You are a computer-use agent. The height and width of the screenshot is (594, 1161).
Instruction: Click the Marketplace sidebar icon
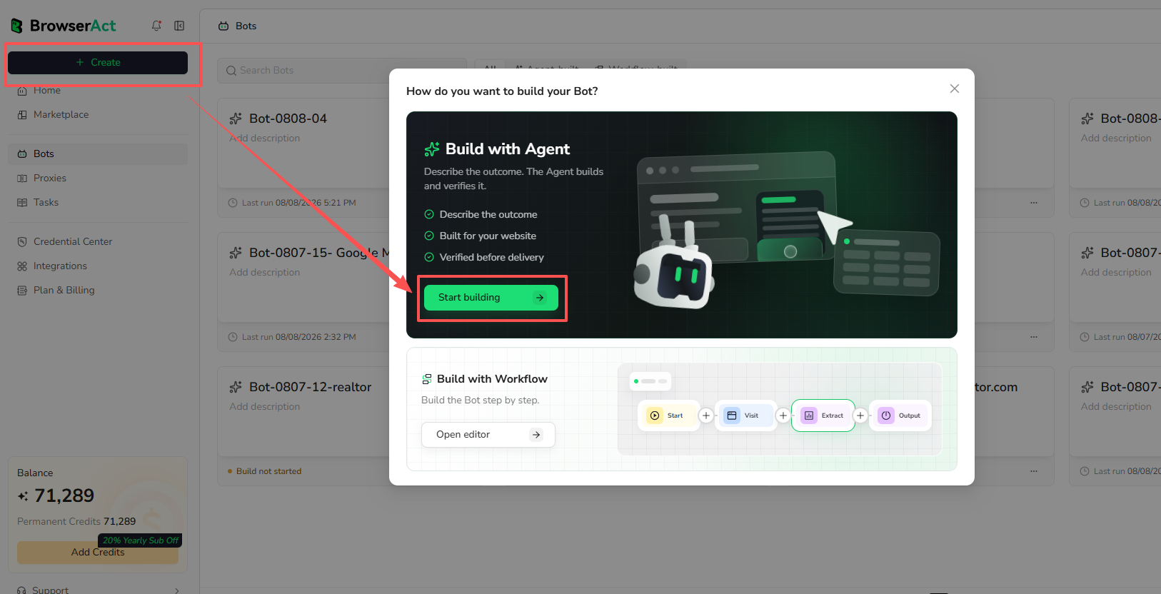22,115
